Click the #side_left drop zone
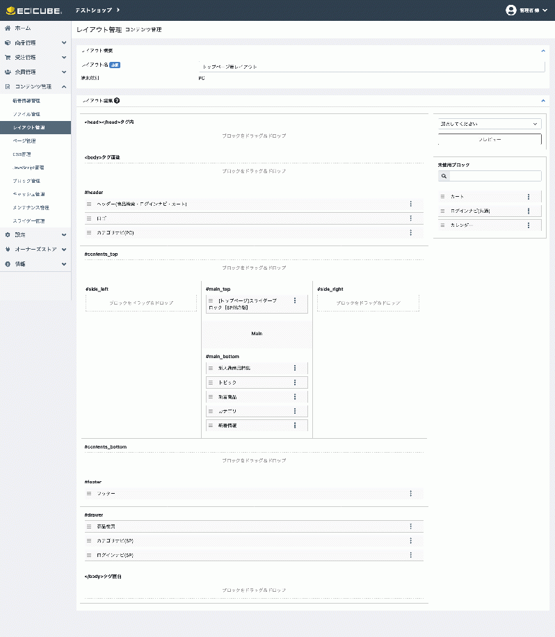 (x=141, y=303)
